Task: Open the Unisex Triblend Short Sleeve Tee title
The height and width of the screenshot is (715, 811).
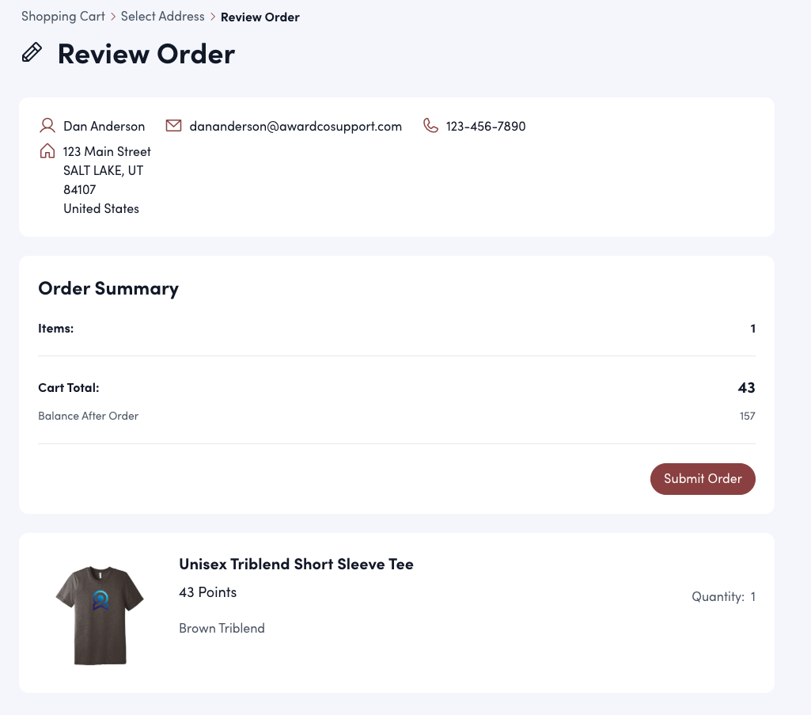Action: click(x=296, y=564)
